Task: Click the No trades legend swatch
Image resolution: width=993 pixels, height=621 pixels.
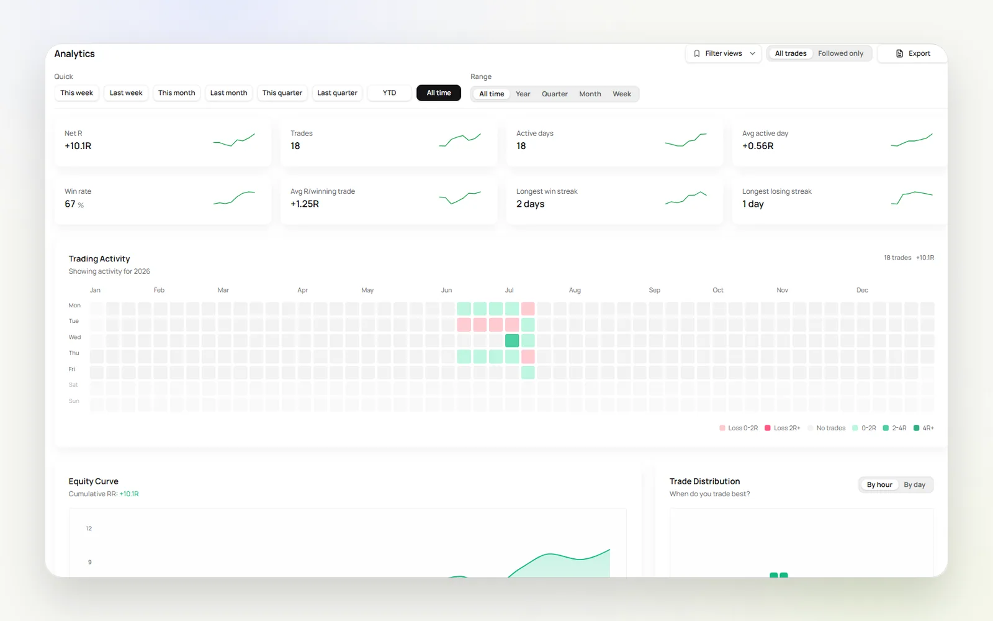Action: click(x=811, y=428)
